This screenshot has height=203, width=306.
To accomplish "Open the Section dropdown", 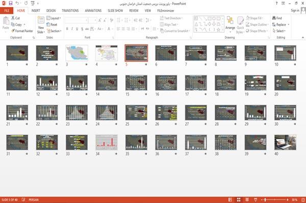I will click(x=54, y=31).
